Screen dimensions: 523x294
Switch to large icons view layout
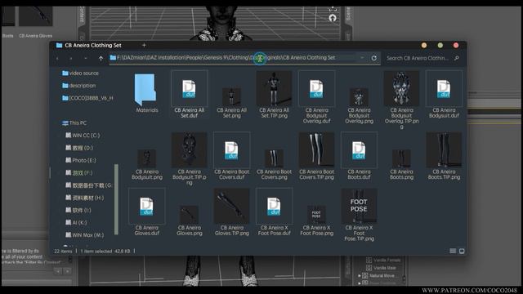[462, 251]
